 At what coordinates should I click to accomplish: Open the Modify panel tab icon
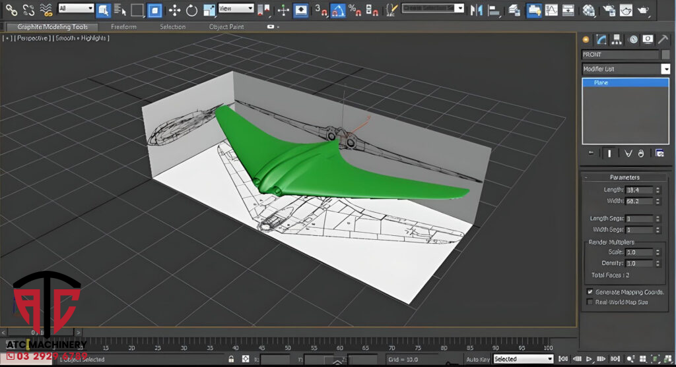coord(601,39)
